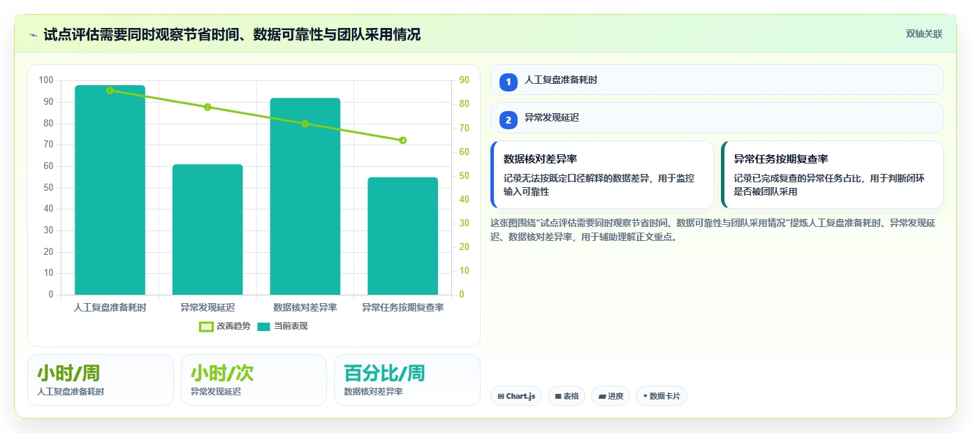This screenshot has height=433, width=971.
Task: Click the trend line point above 异常发现延迟
Action: [207, 107]
